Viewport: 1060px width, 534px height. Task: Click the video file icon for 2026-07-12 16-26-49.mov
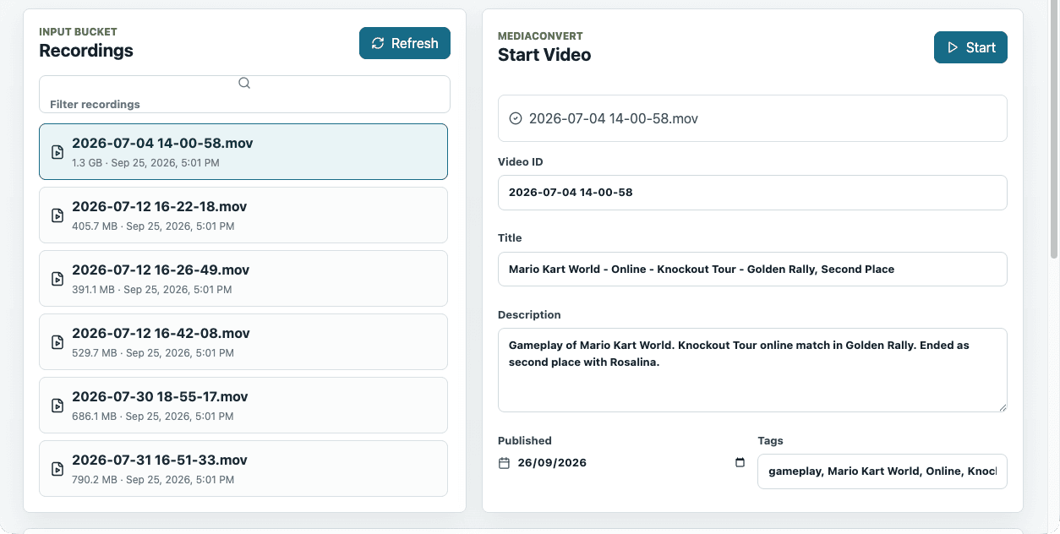(57, 279)
